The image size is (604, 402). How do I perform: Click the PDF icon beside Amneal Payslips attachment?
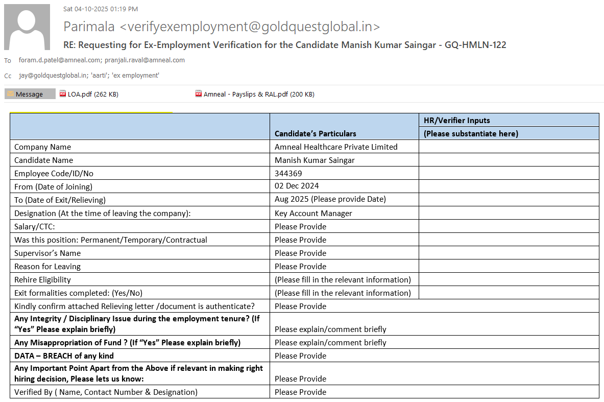click(199, 94)
